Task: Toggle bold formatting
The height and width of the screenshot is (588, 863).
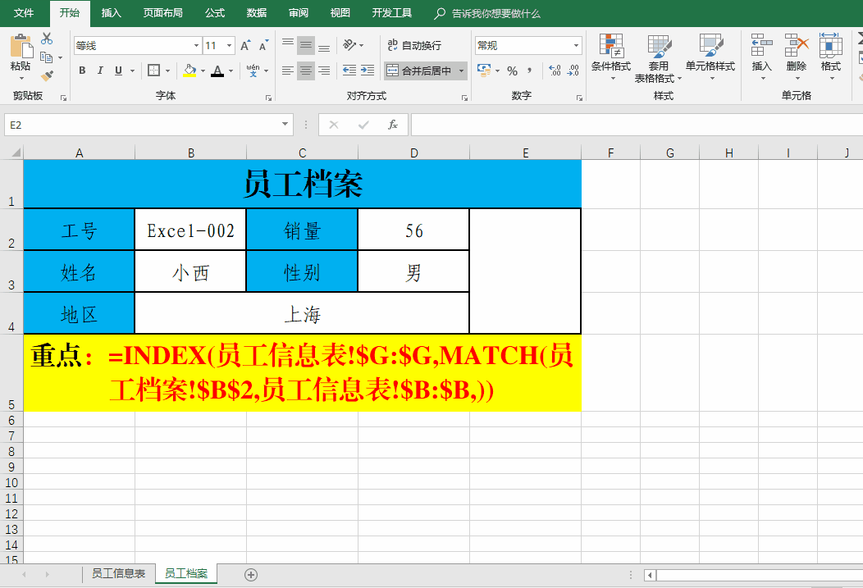Action: coord(82,71)
